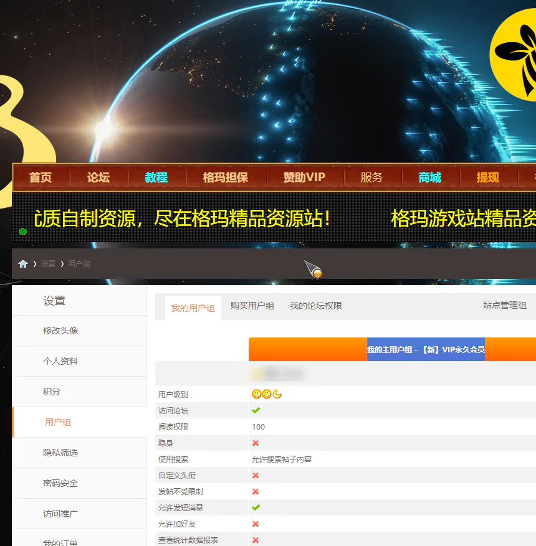Click the red cross beside 发帖不受限制
This screenshot has height=546, width=536.
[256, 492]
